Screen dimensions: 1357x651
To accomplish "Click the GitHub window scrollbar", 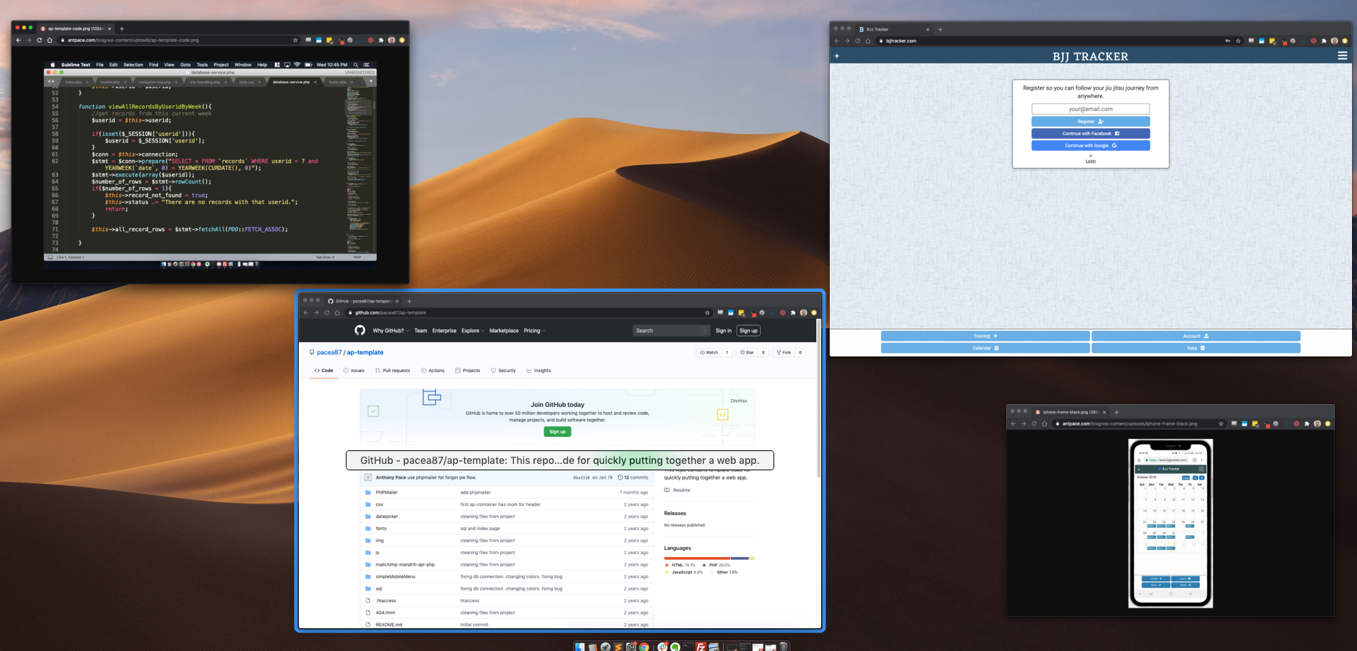I will click(x=818, y=398).
